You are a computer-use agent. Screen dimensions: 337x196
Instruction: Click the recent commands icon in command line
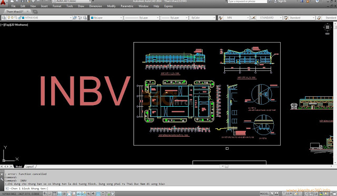[7, 189]
